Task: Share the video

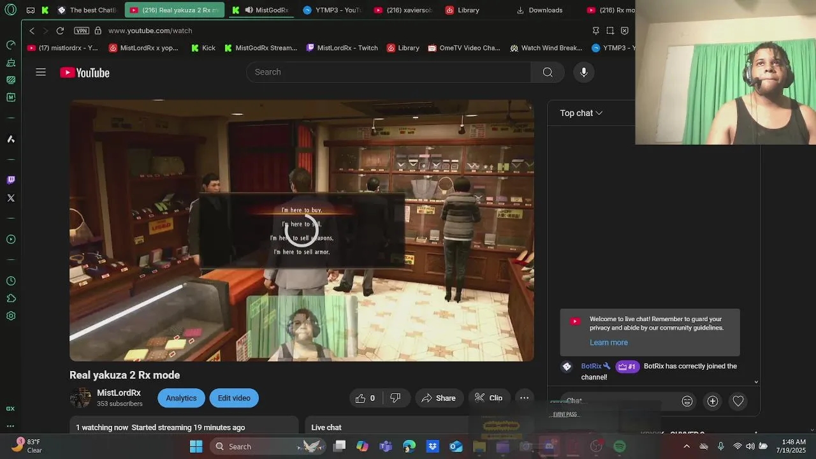Action: pyautogui.click(x=439, y=398)
